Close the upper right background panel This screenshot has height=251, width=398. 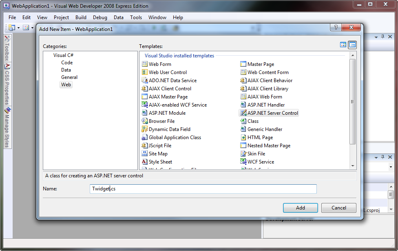pos(390,37)
